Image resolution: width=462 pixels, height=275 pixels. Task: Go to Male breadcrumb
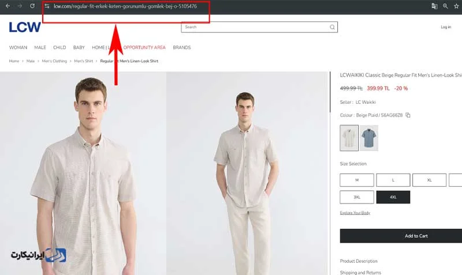pyautogui.click(x=31, y=61)
